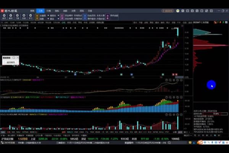Click the 73.9% profit ratio bar
229x153 pixels.
[215, 114]
